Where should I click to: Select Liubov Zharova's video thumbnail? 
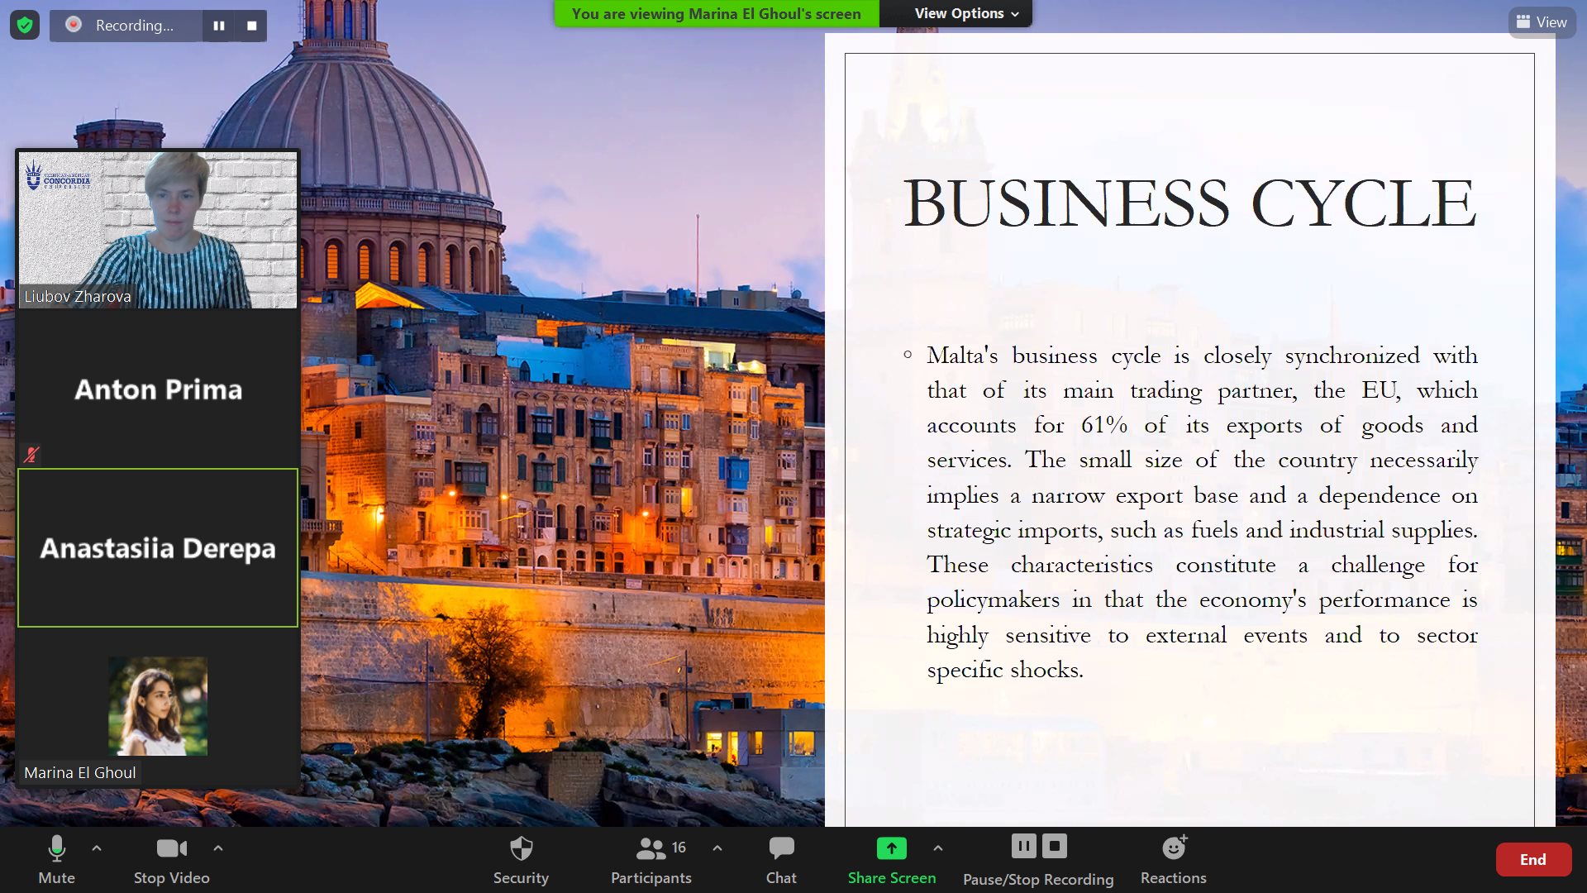click(x=158, y=230)
